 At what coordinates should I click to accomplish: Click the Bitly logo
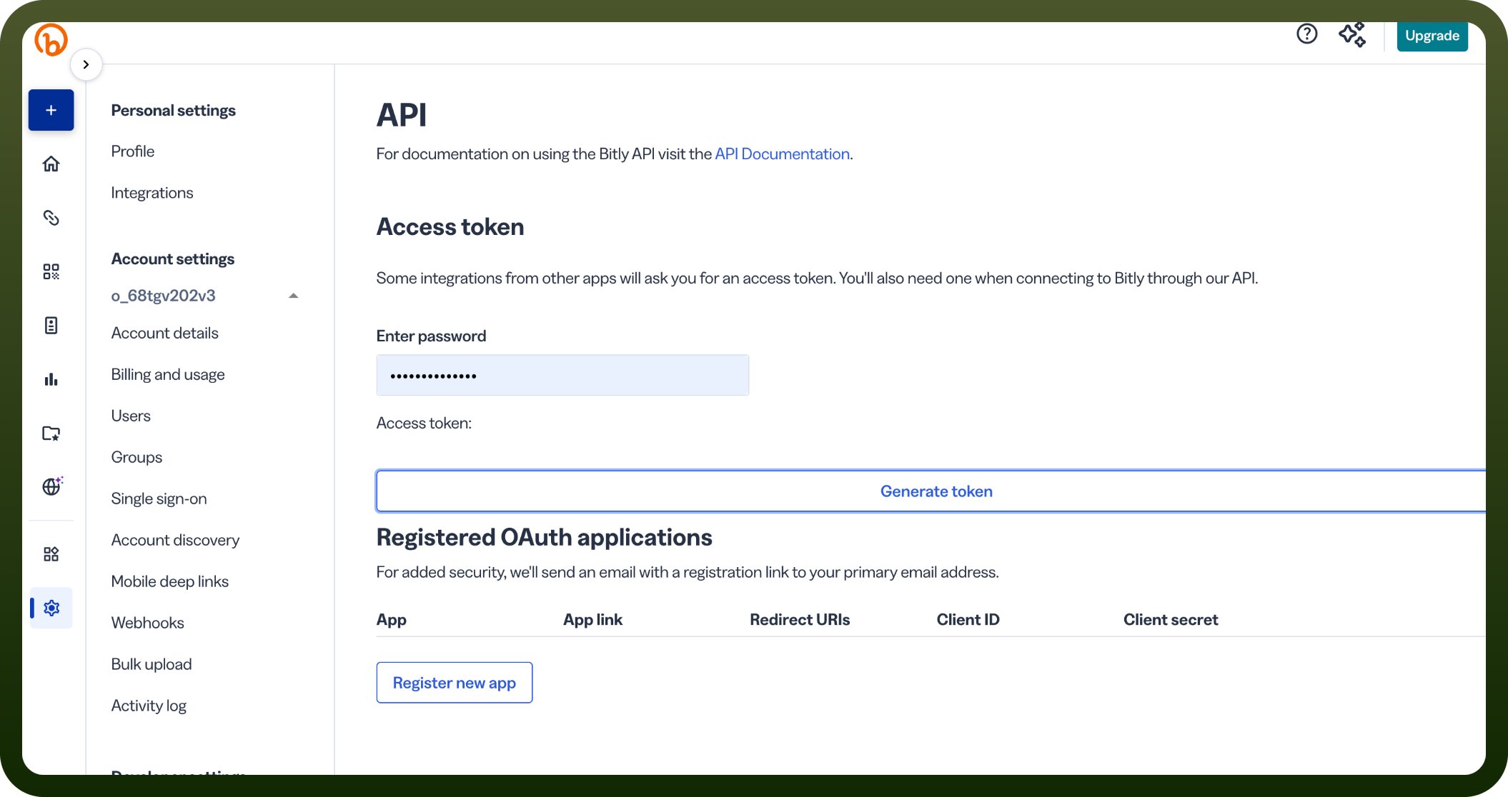point(51,39)
